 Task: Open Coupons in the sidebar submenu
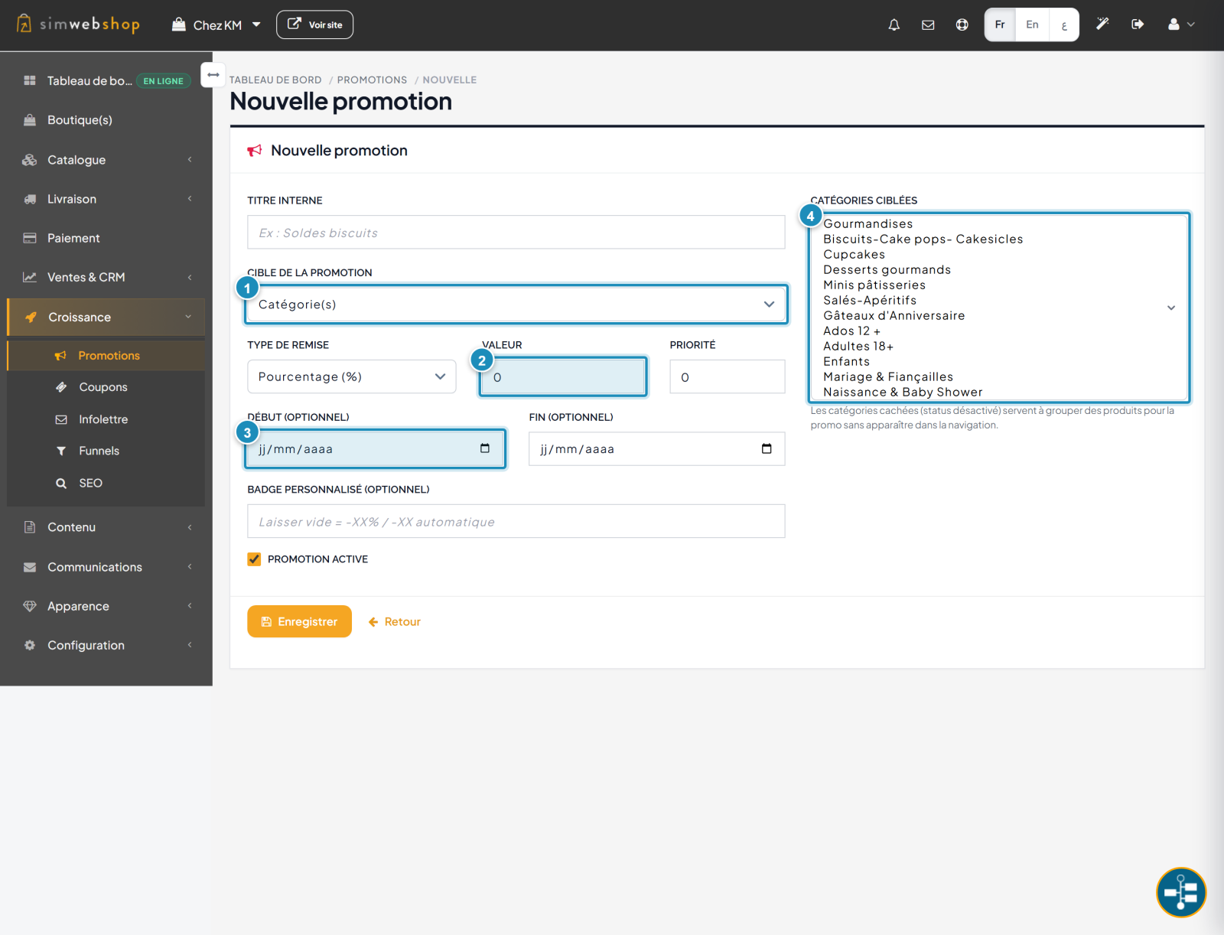coord(103,387)
